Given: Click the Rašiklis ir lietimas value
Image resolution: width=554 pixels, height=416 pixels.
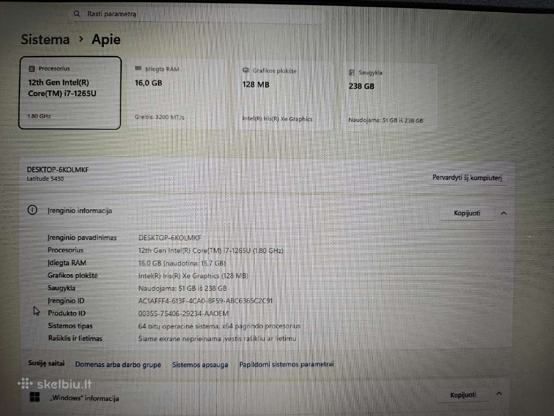Looking at the screenshot, I should click(x=217, y=338).
